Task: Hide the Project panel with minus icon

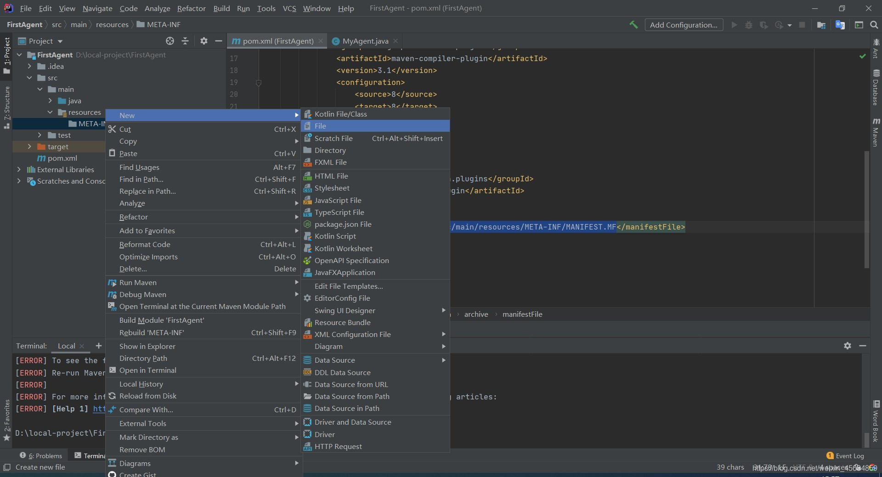Action: tap(219, 41)
